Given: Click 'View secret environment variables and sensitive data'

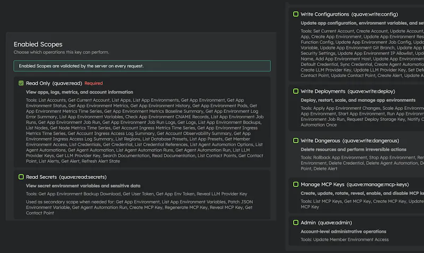Looking at the screenshot, I should [x=83, y=186].
